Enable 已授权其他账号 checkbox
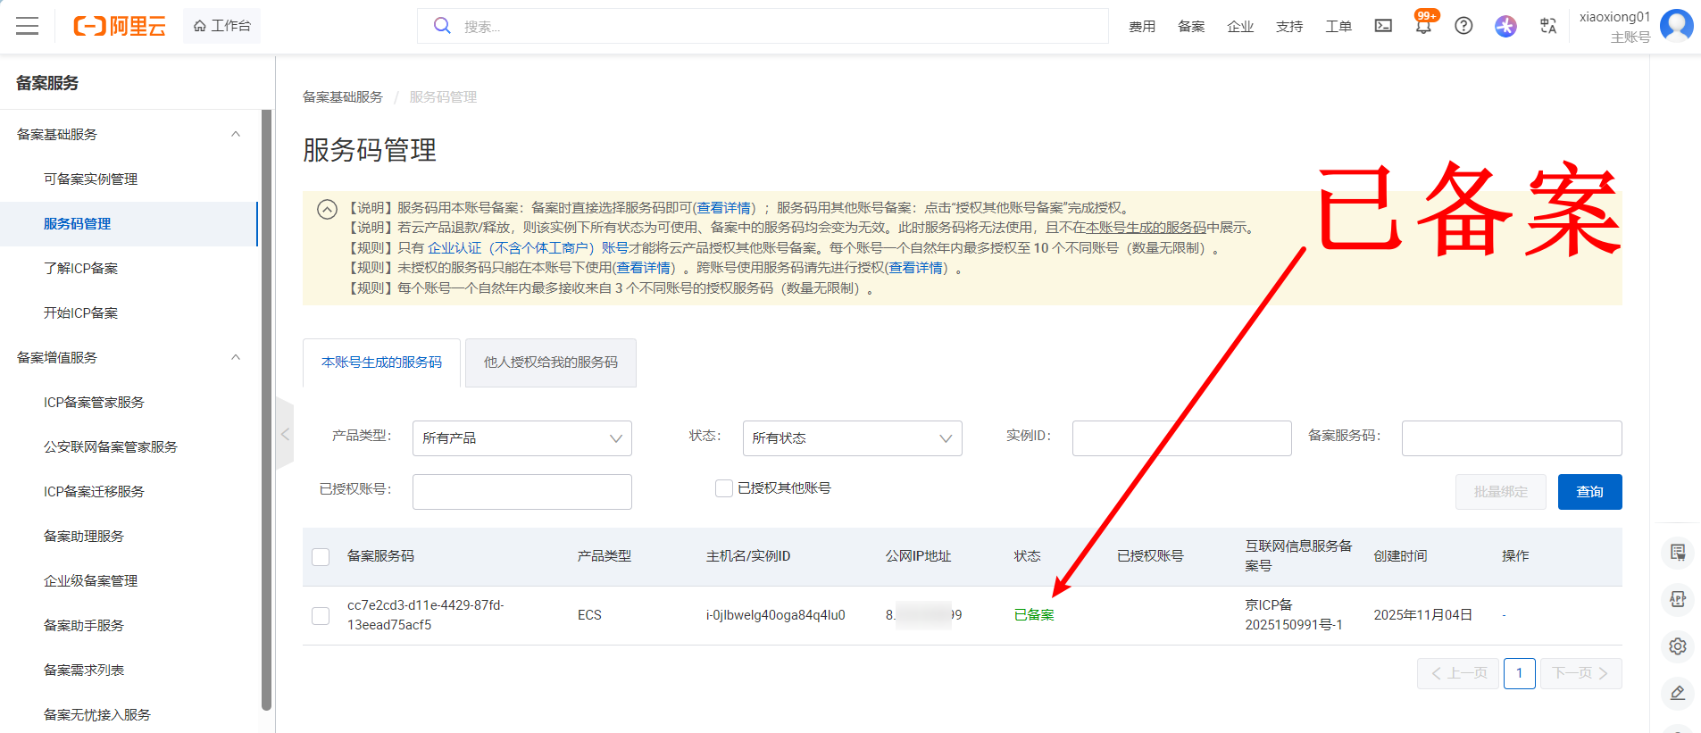This screenshot has height=733, width=1701. (724, 488)
